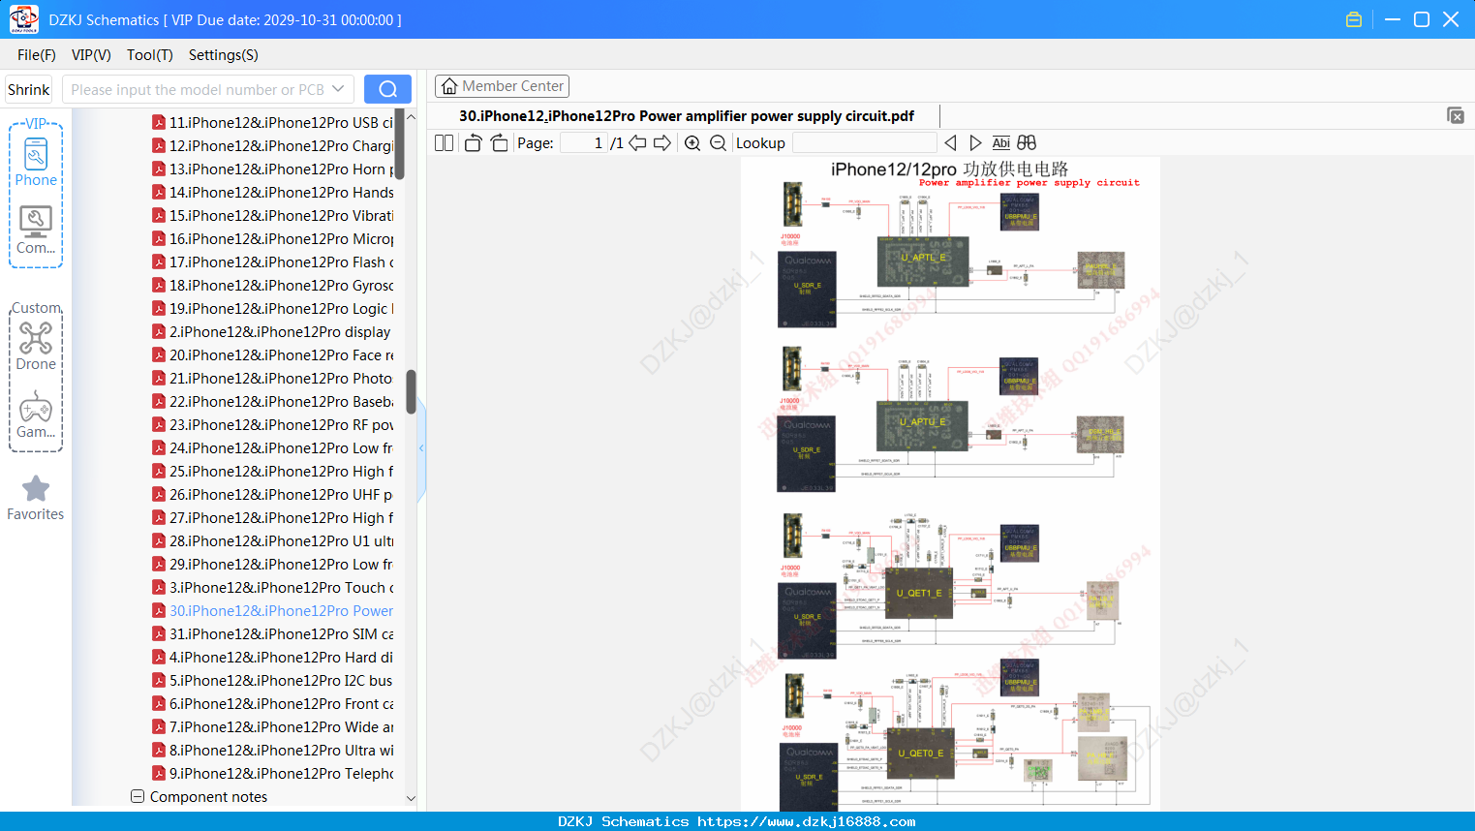Click the Member Center home icon
The height and width of the screenshot is (831, 1475).
click(x=449, y=86)
